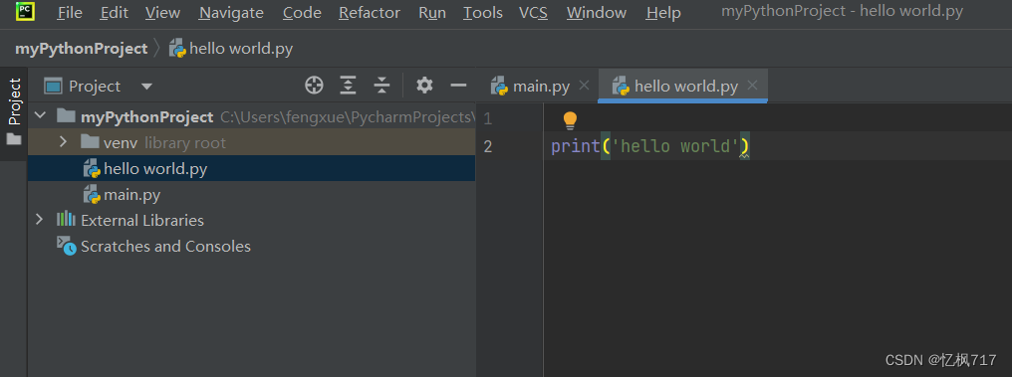Click the Project view panel icon

[x=53, y=86]
